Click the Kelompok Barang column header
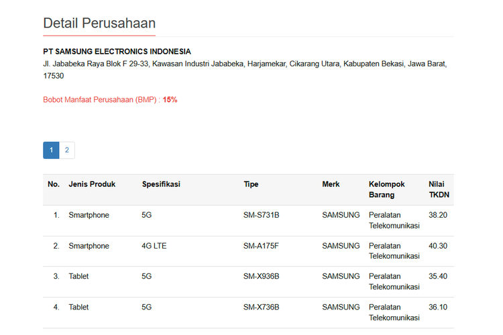This screenshot has height=335, width=503. 386,190
